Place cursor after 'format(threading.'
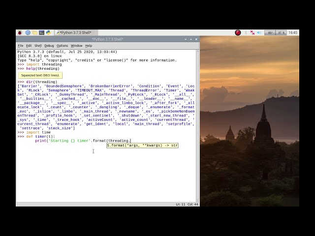 click(x=131, y=141)
